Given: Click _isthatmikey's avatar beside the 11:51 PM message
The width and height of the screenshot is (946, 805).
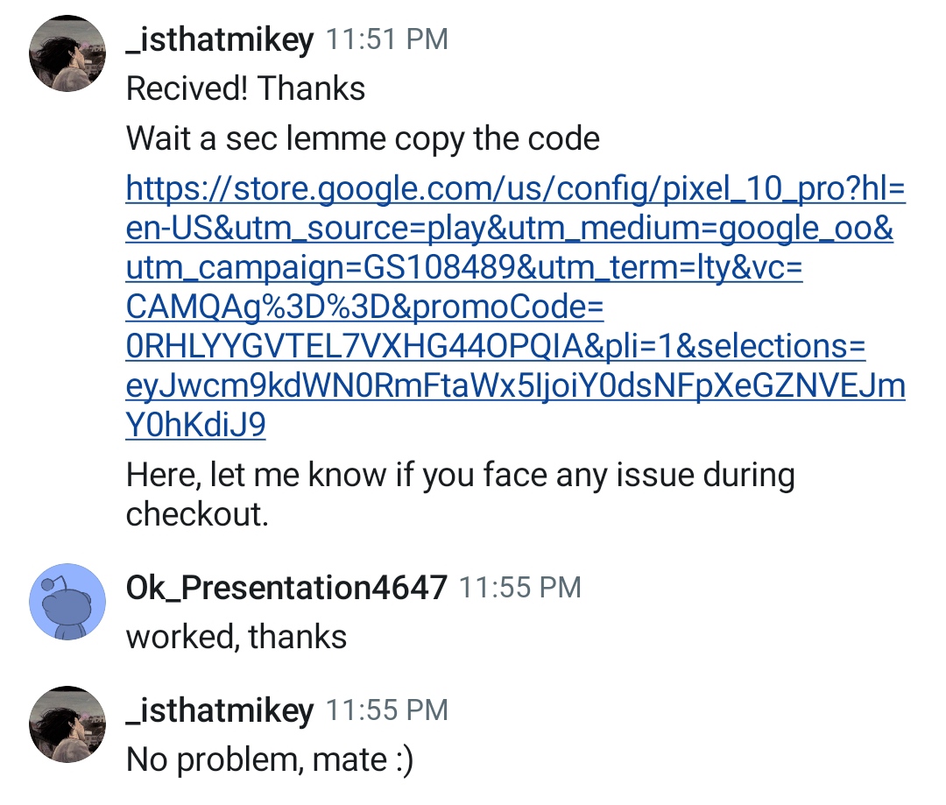Looking at the screenshot, I should point(67,53).
